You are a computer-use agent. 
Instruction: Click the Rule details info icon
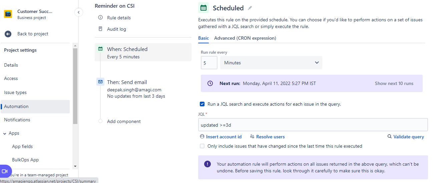point(100,18)
